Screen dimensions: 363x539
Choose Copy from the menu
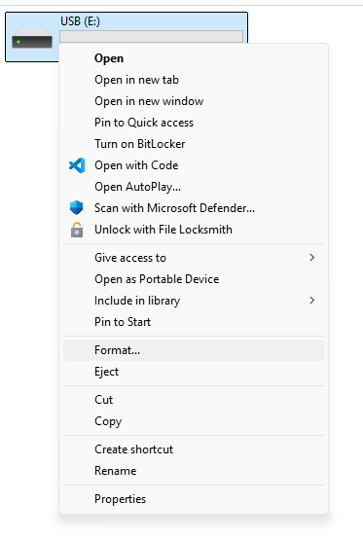(194, 421)
